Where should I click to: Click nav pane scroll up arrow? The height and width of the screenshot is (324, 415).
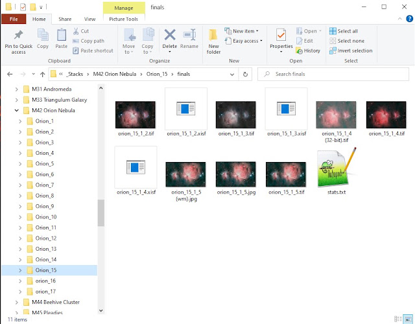pos(101,88)
